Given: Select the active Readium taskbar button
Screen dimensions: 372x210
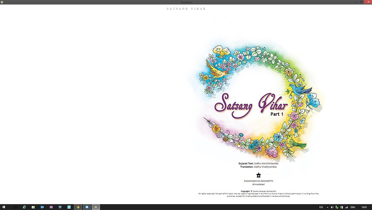Looking at the screenshot, I should 96,207.
